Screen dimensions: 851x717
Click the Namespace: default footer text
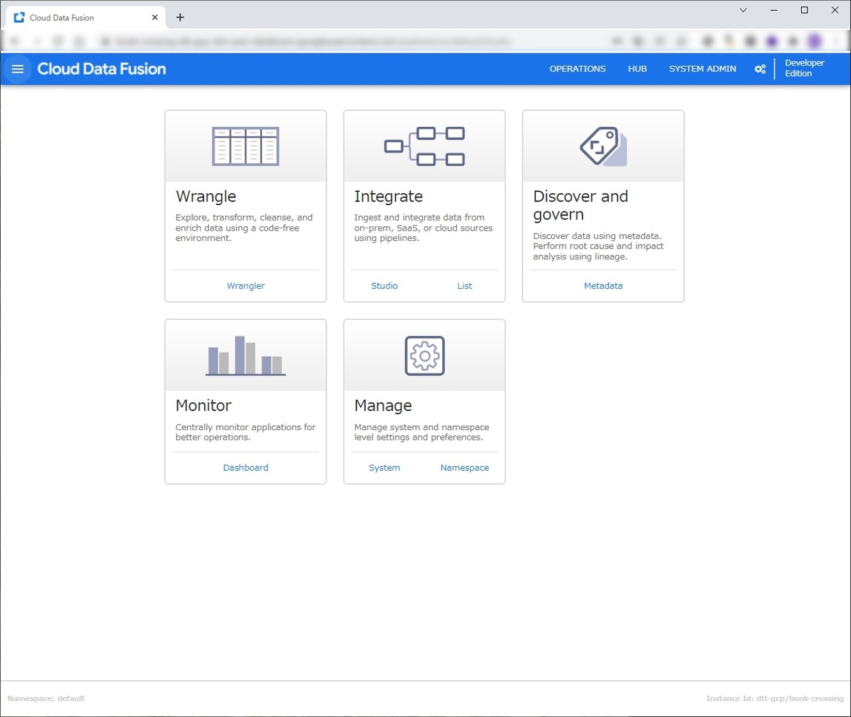click(x=46, y=699)
